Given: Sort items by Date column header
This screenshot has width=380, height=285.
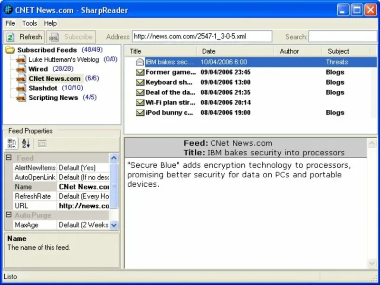Looking at the screenshot, I should pos(235,51).
